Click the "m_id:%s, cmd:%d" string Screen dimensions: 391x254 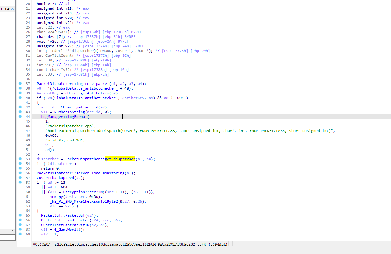tap(64, 140)
